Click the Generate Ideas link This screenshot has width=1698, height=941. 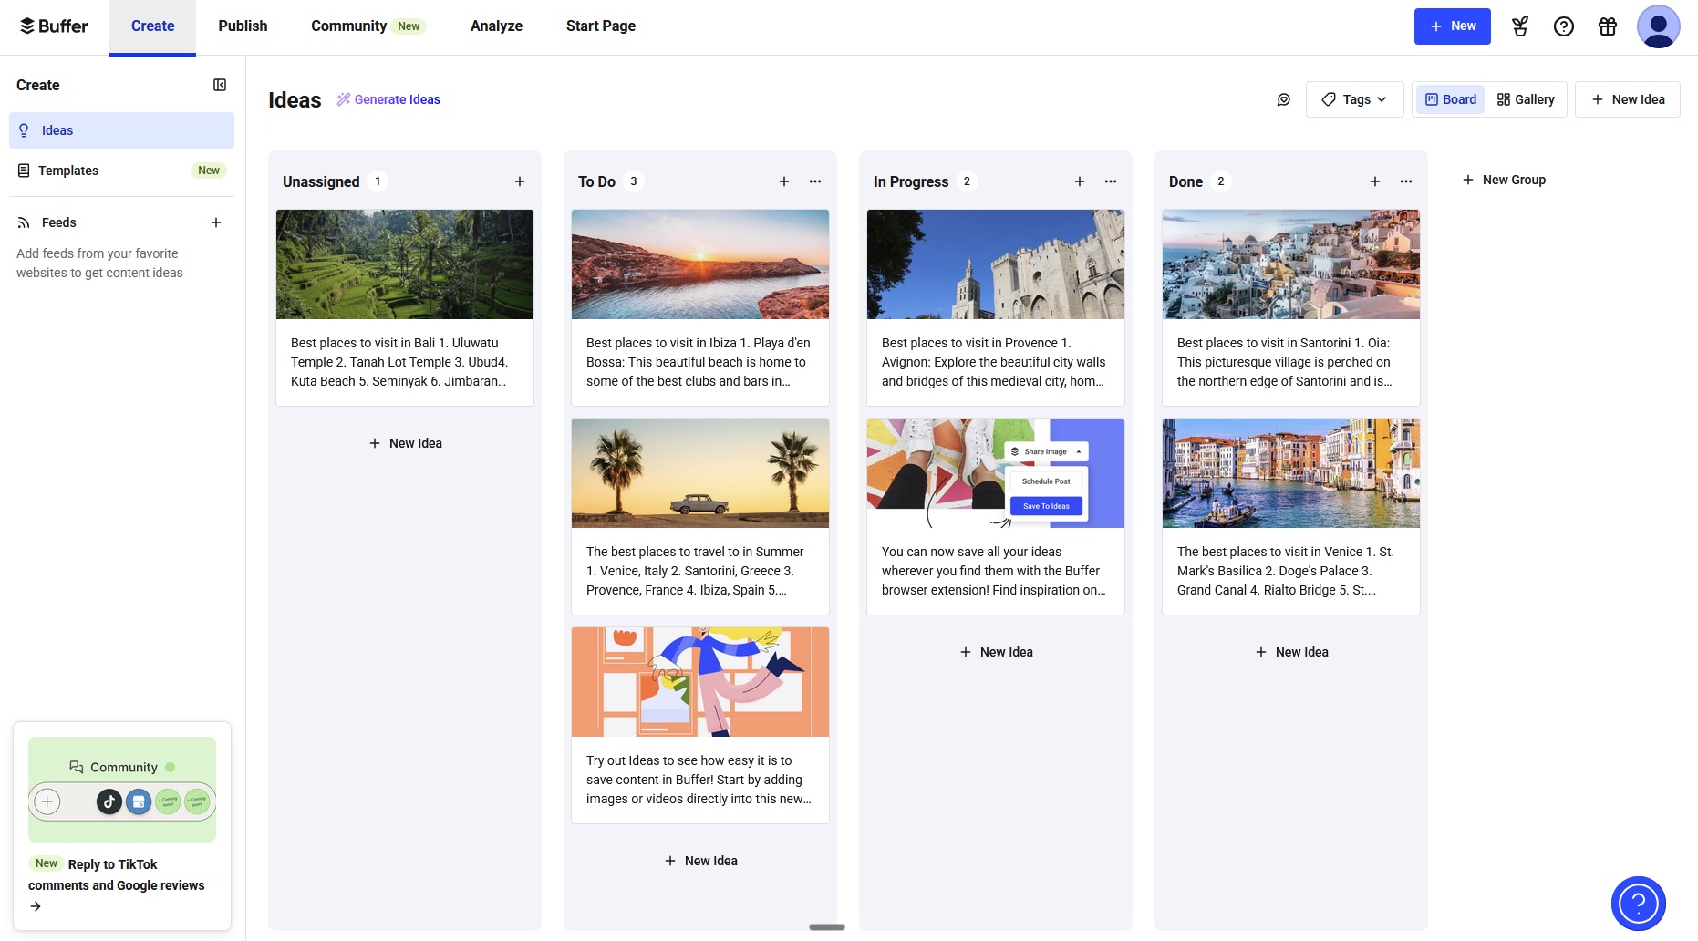[398, 98]
